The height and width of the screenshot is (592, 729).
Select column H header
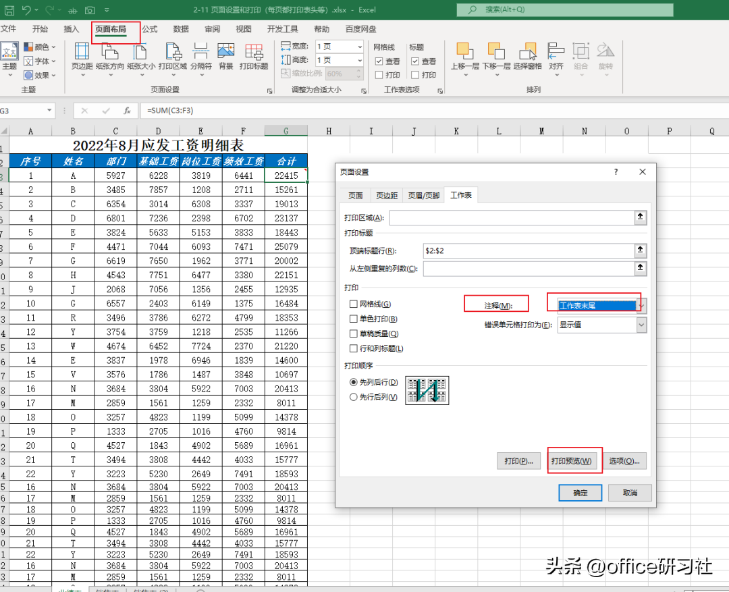[x=329, y=131]
